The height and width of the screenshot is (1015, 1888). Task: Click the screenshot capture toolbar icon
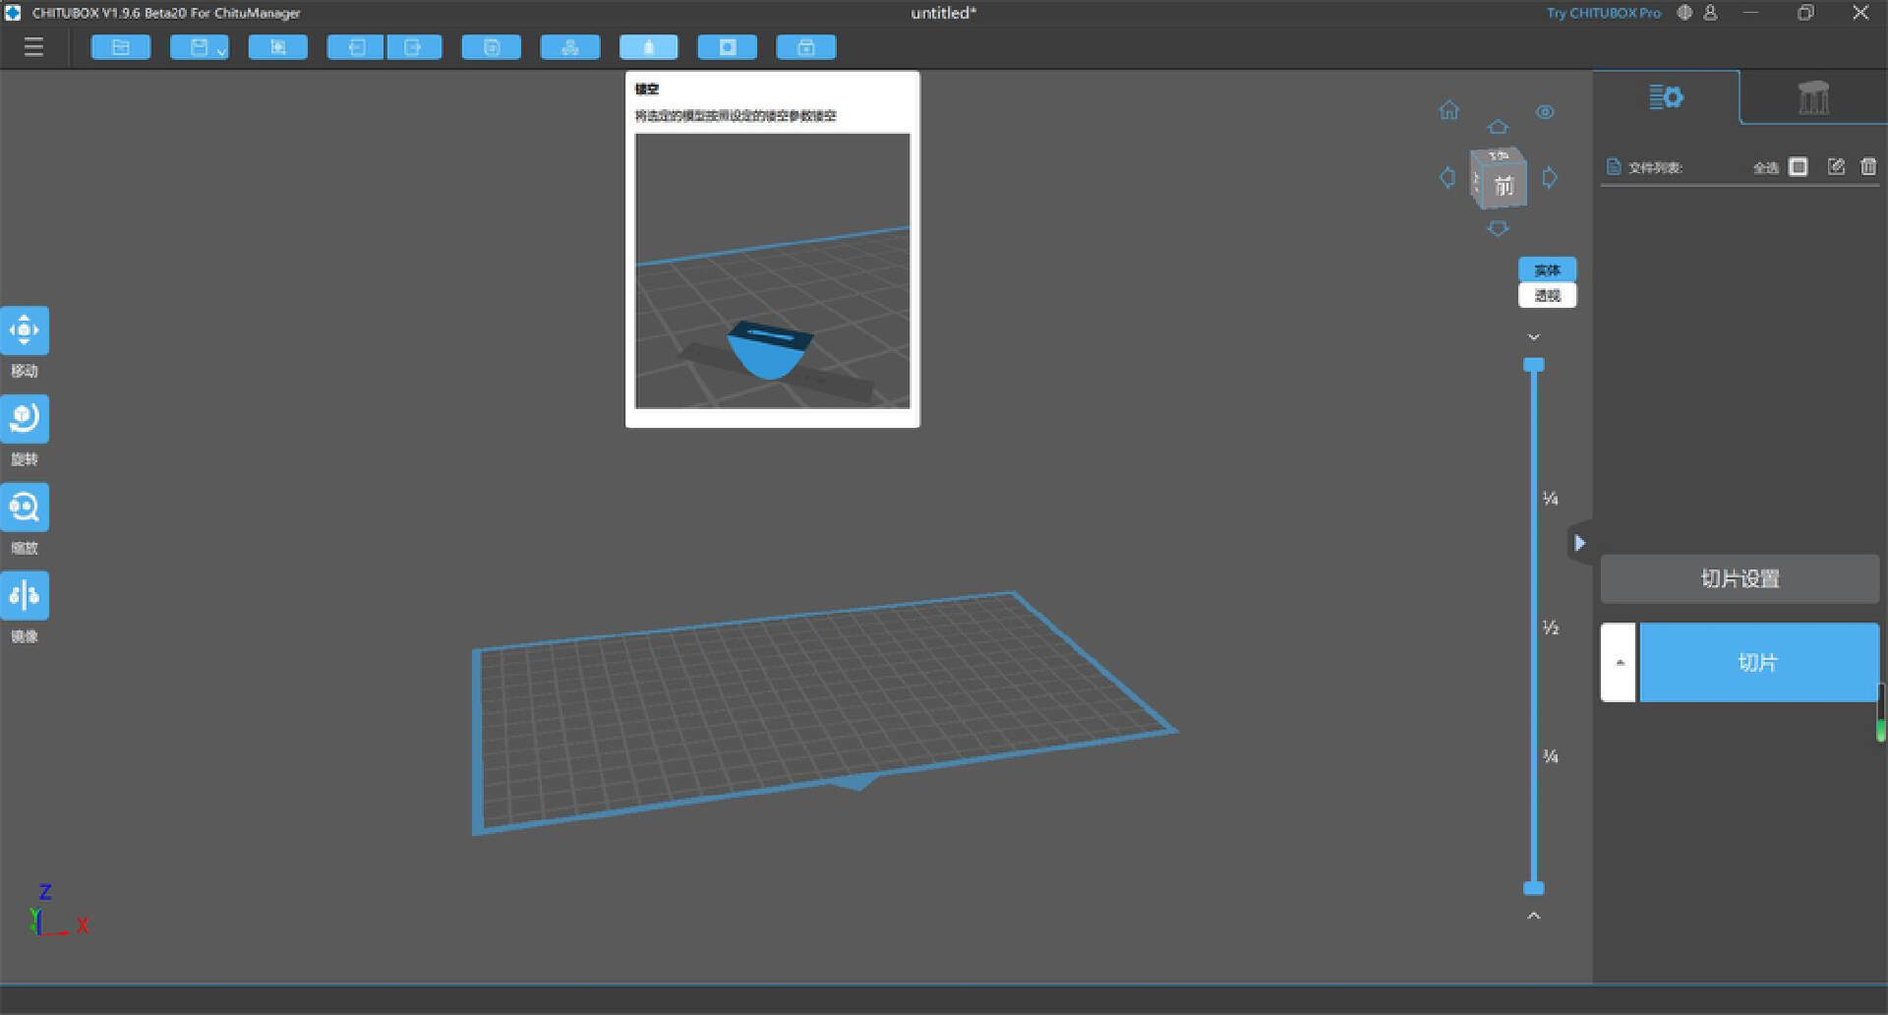(x=278, y=47)
